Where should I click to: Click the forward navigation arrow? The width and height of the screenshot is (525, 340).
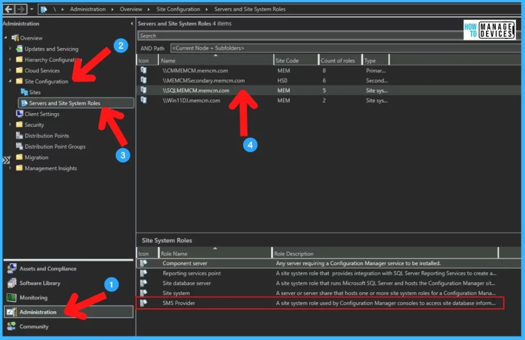click(x=21, y=9)
